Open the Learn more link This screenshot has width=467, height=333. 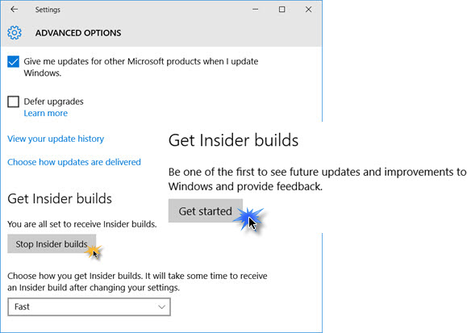[45, 113]
